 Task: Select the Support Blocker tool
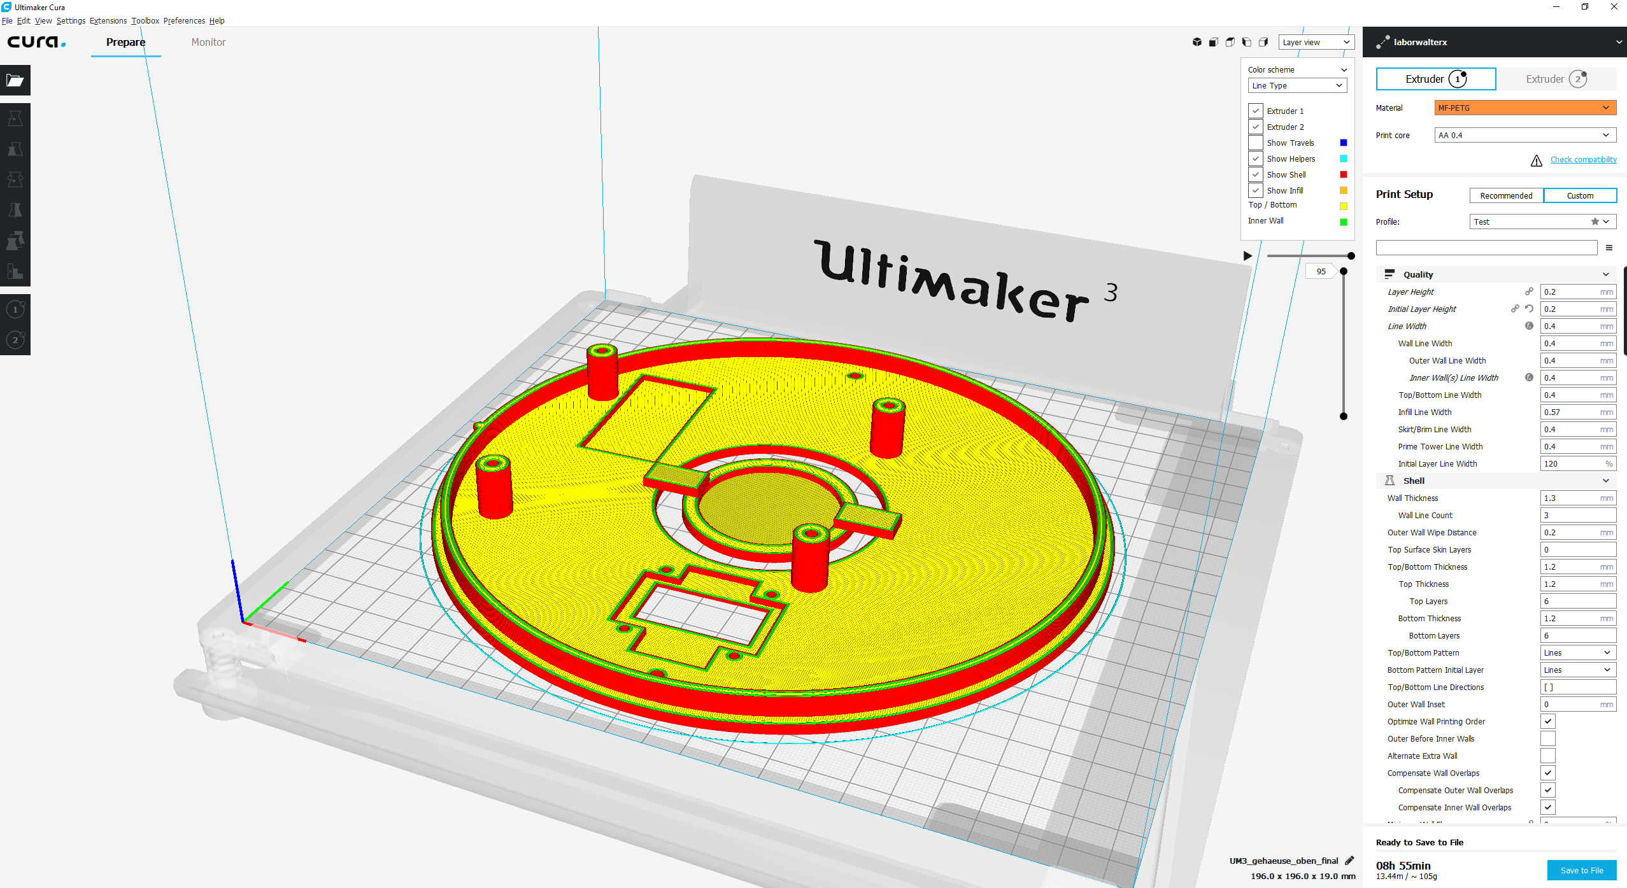tap(15, 271)
